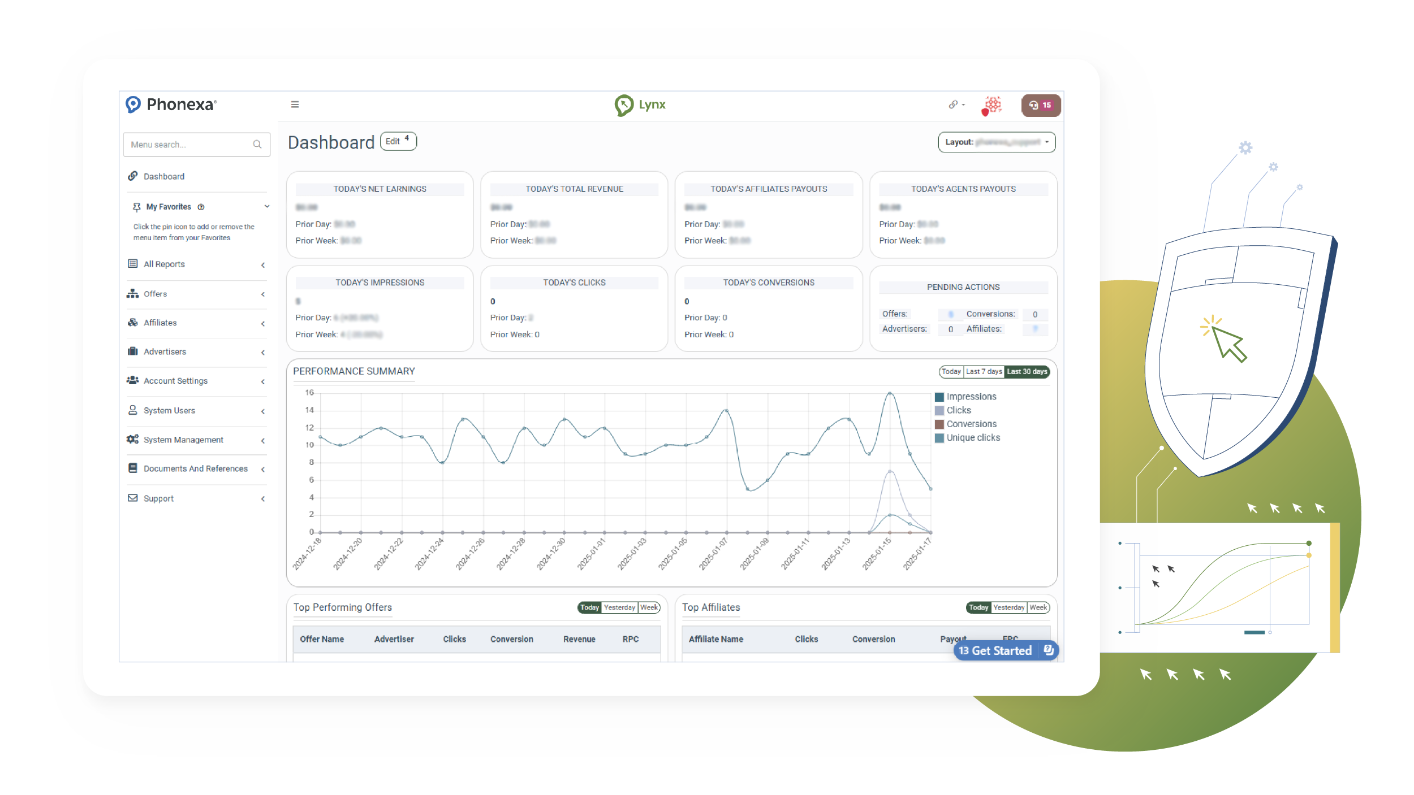Click the 13 Get Started button

coord(995,650)
